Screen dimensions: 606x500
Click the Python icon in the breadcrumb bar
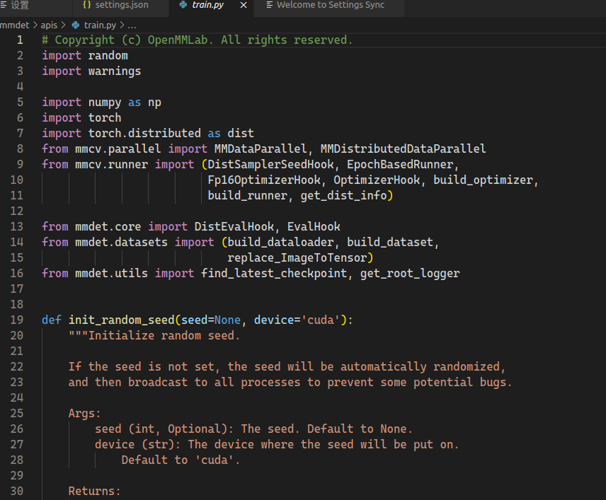tap(75, 24)
